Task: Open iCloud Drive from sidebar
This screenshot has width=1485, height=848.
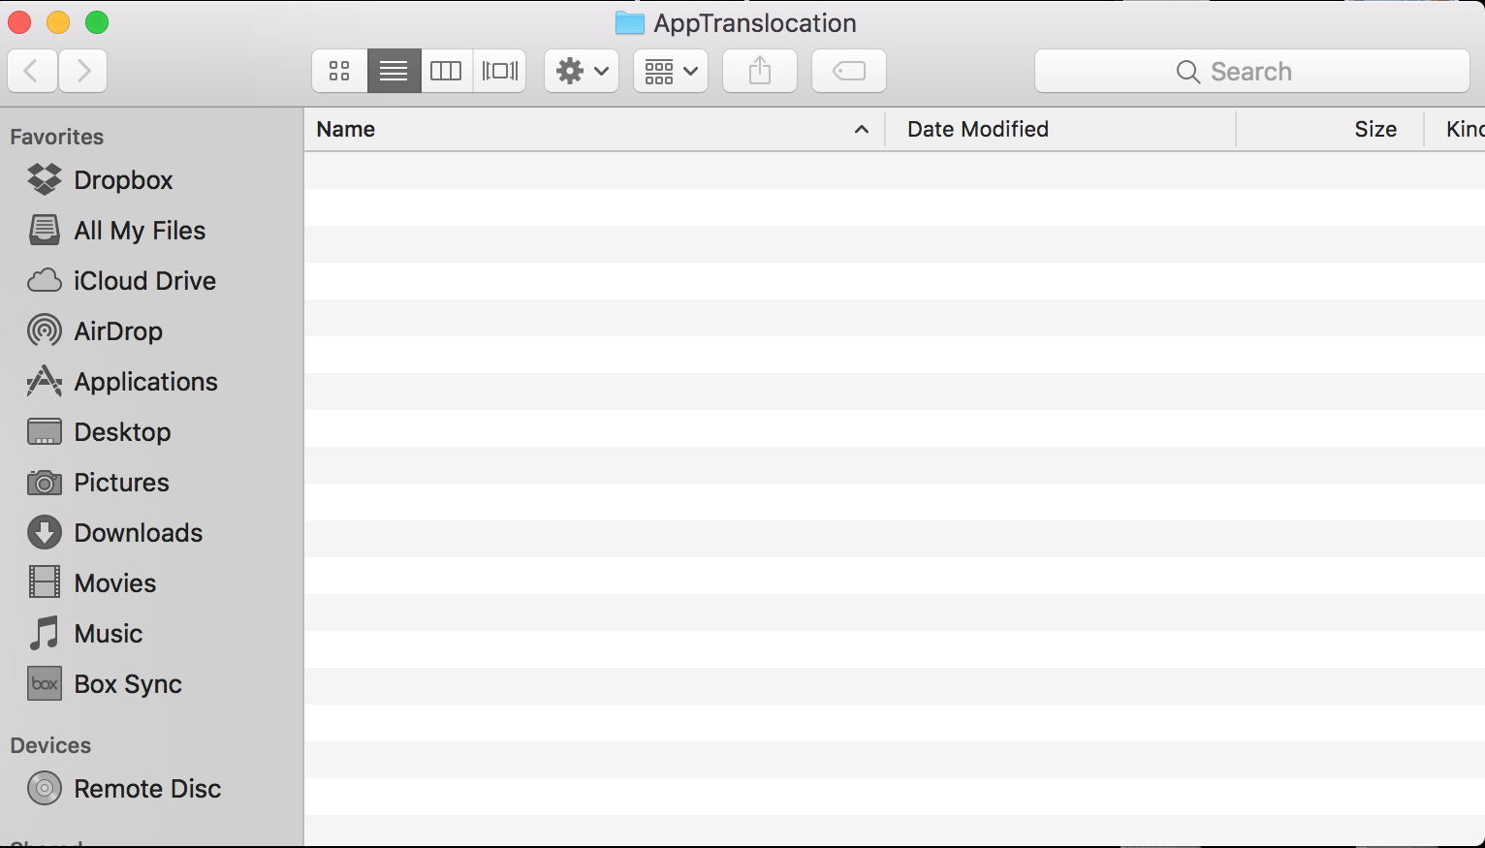Action: click(x=144, y=281)
